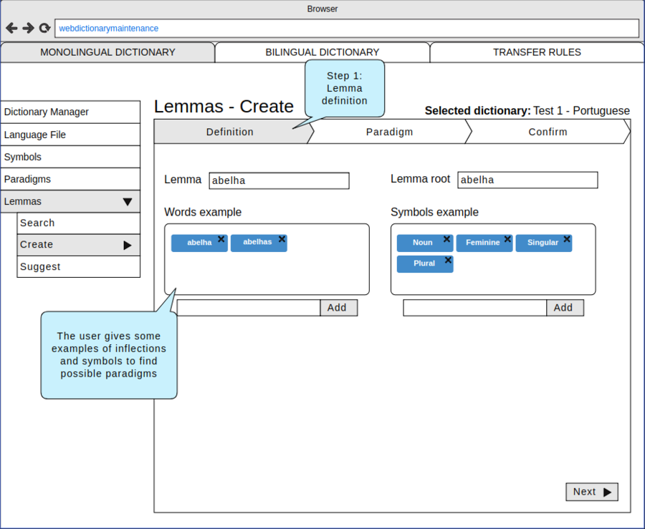Screen dimensions: 645x529
Task: Collapse the Lemmas sidebar menu
Action: point(128,202)
